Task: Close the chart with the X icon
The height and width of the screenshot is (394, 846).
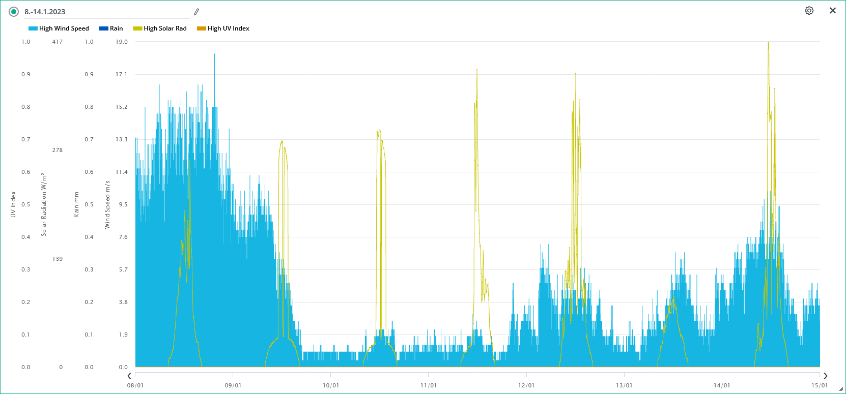Action: 833,11
